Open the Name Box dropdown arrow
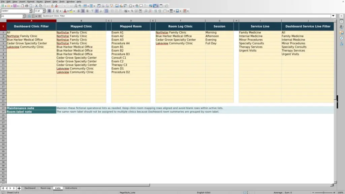 [x=24, y=16]
